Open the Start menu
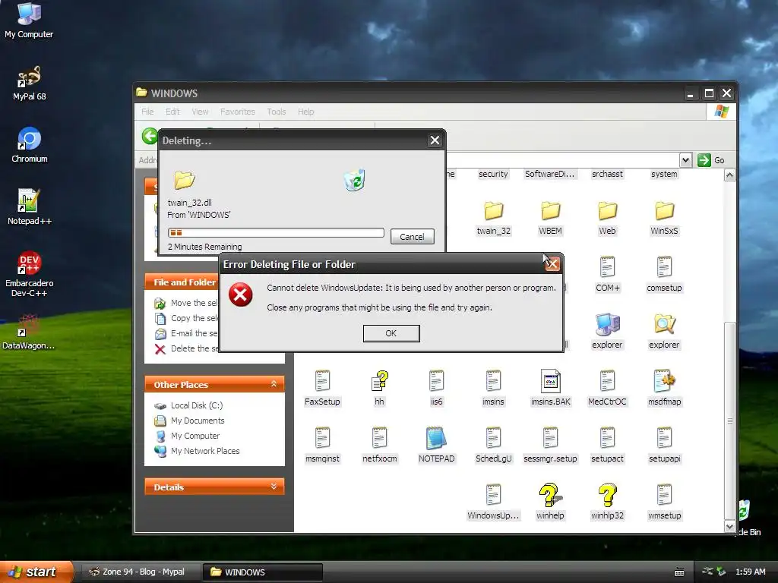 [36, 572]
